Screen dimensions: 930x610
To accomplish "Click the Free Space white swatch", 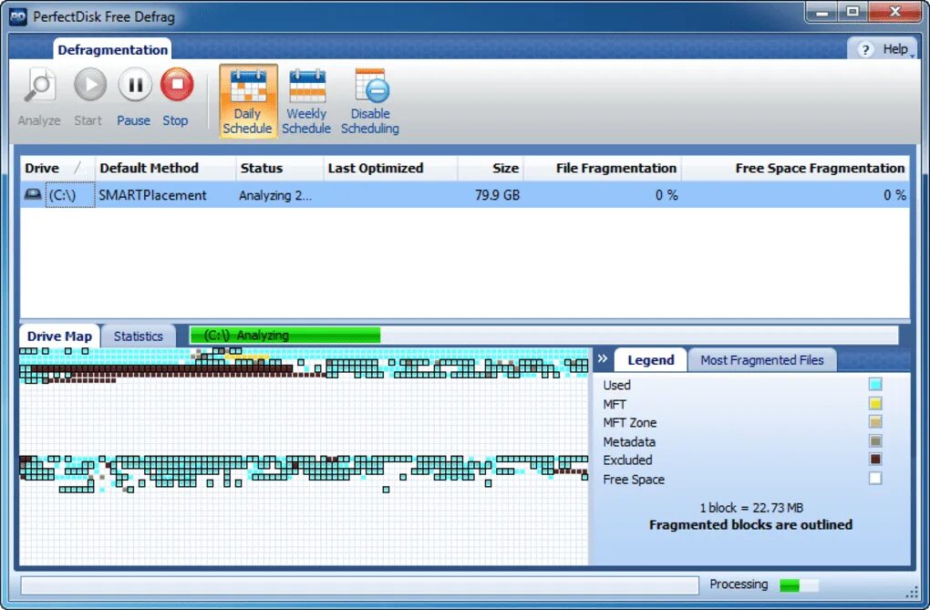I will coord(875,479).
